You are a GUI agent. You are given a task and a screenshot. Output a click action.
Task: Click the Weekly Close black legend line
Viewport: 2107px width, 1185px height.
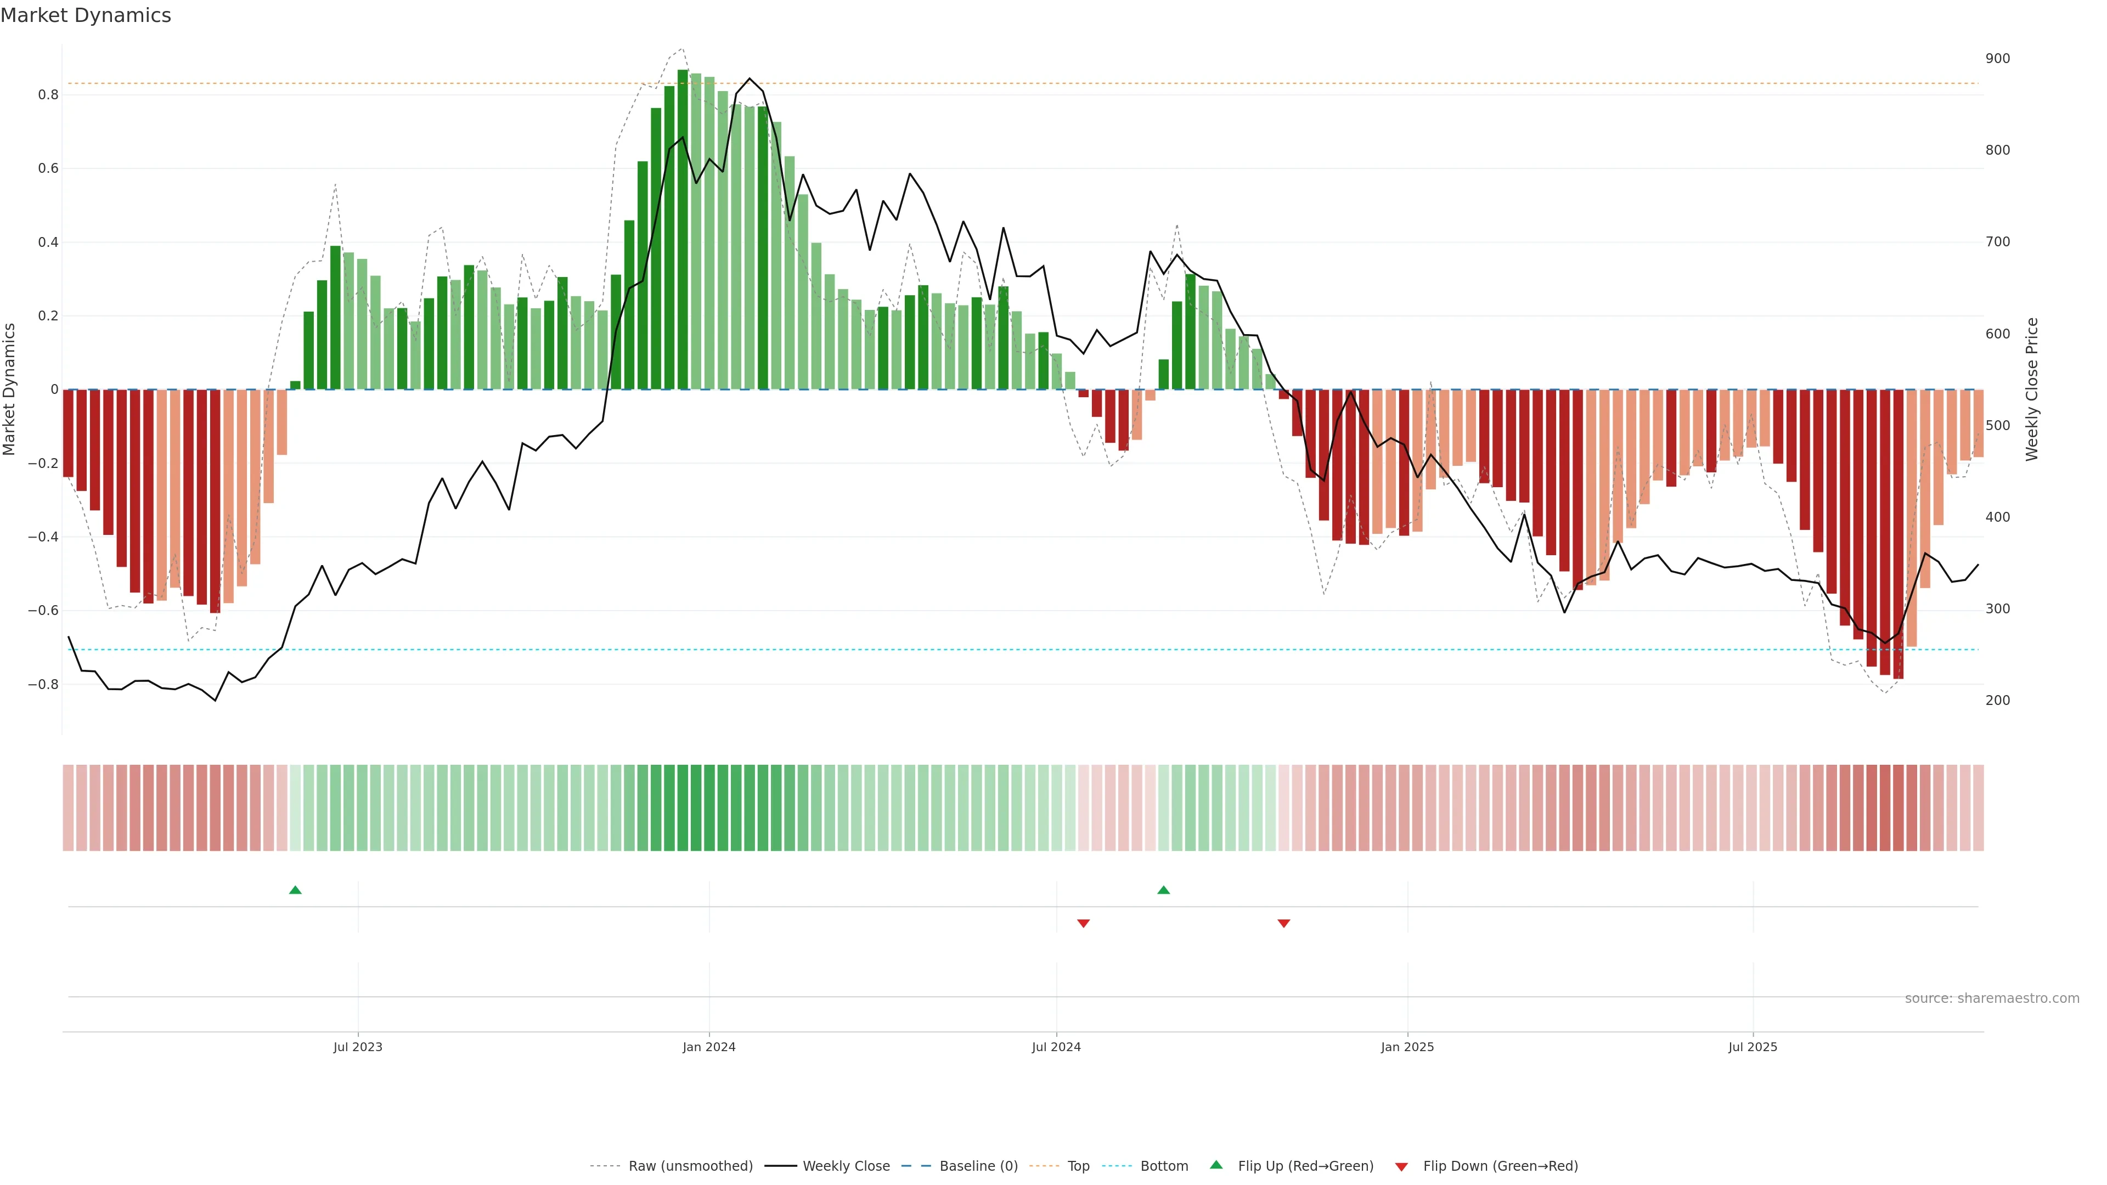(780, 1166)
